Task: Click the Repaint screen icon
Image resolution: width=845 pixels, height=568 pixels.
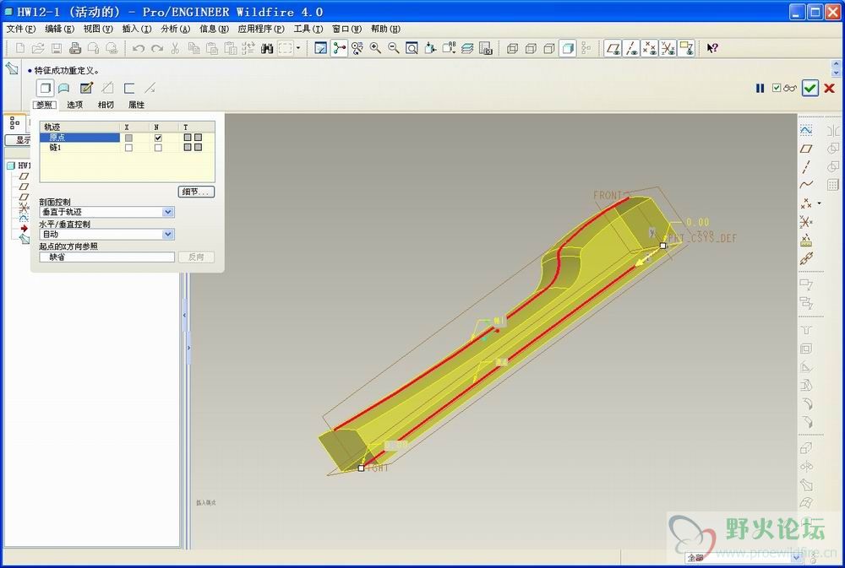Action: pyautogui.click(x=320, y=48)
